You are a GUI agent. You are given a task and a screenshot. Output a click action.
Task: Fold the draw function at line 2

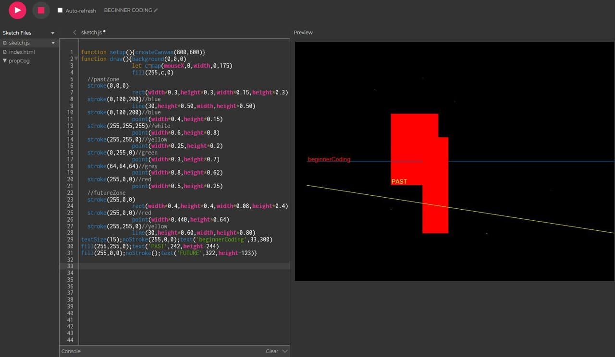pyautogui.click(x=76, y=59)
